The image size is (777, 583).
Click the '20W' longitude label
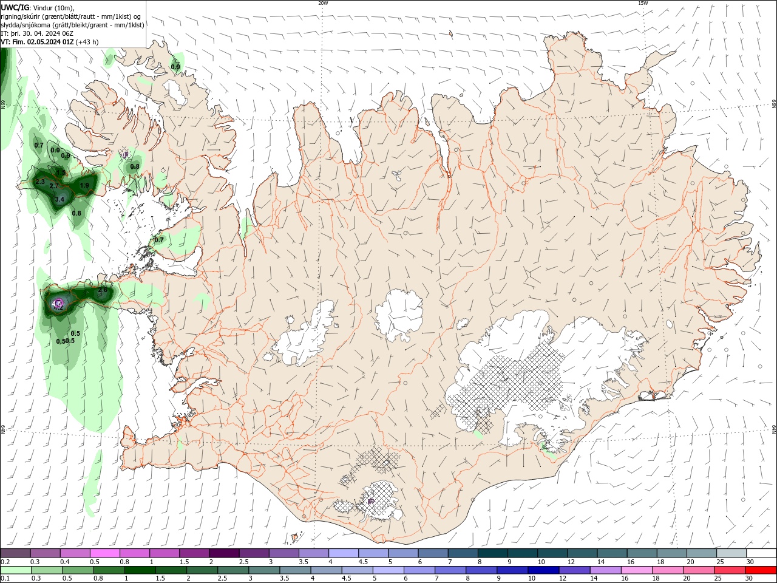click(323, 3)
